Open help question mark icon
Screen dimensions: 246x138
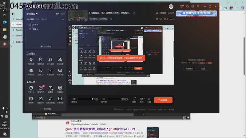click(x=192, y=6)
